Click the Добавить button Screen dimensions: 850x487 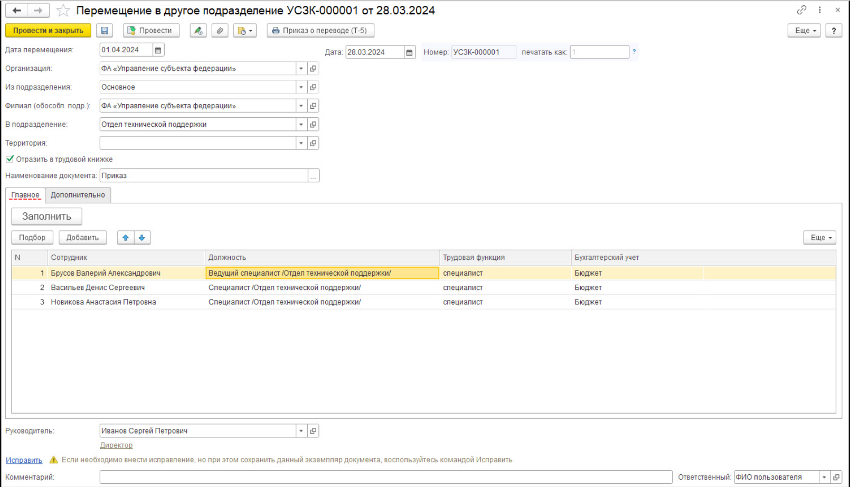[x=82, y=238]
